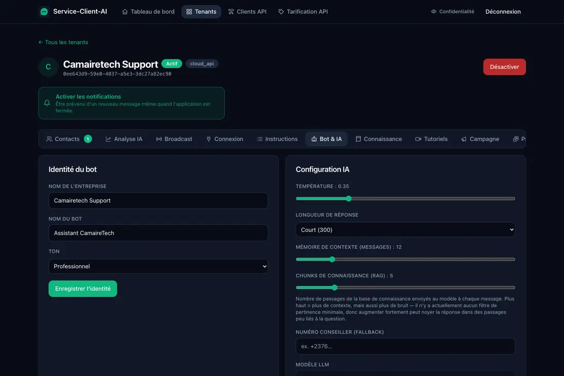Image resolution: width=564 pixels, height=376 pixels.
Task: Select the Bot & IA tab
Action: (327, 139)
